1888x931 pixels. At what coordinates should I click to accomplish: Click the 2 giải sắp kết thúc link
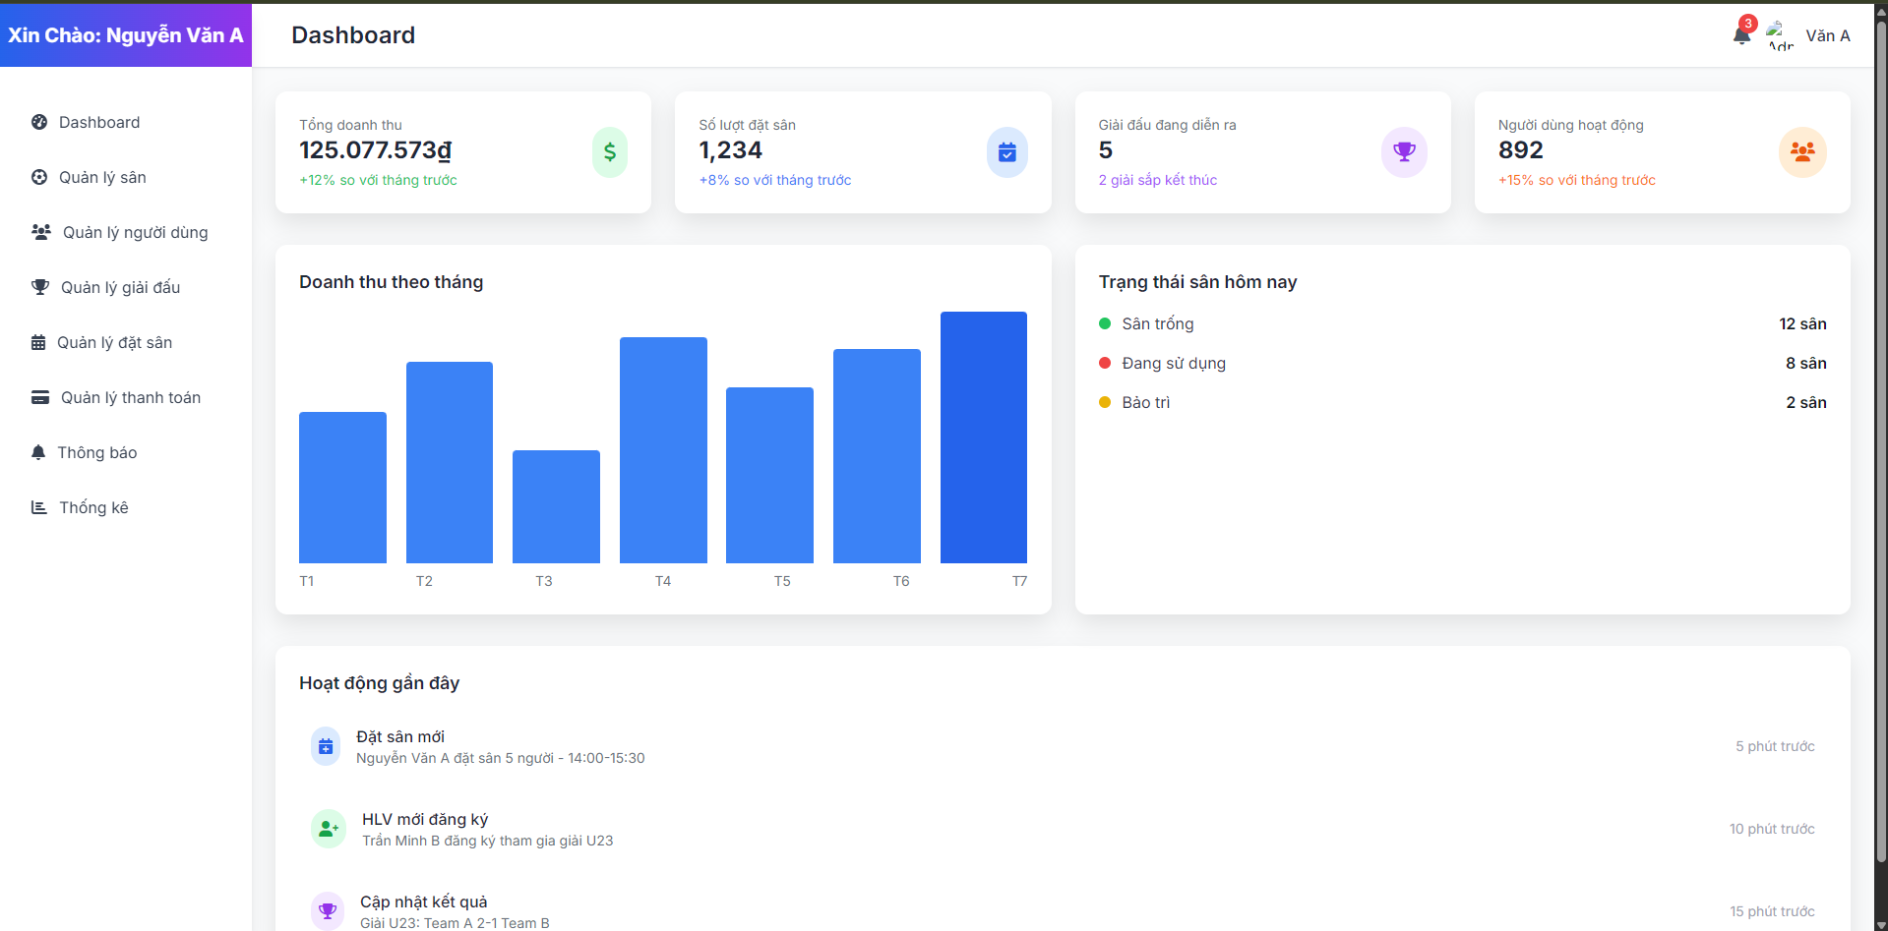(1158, 180)
